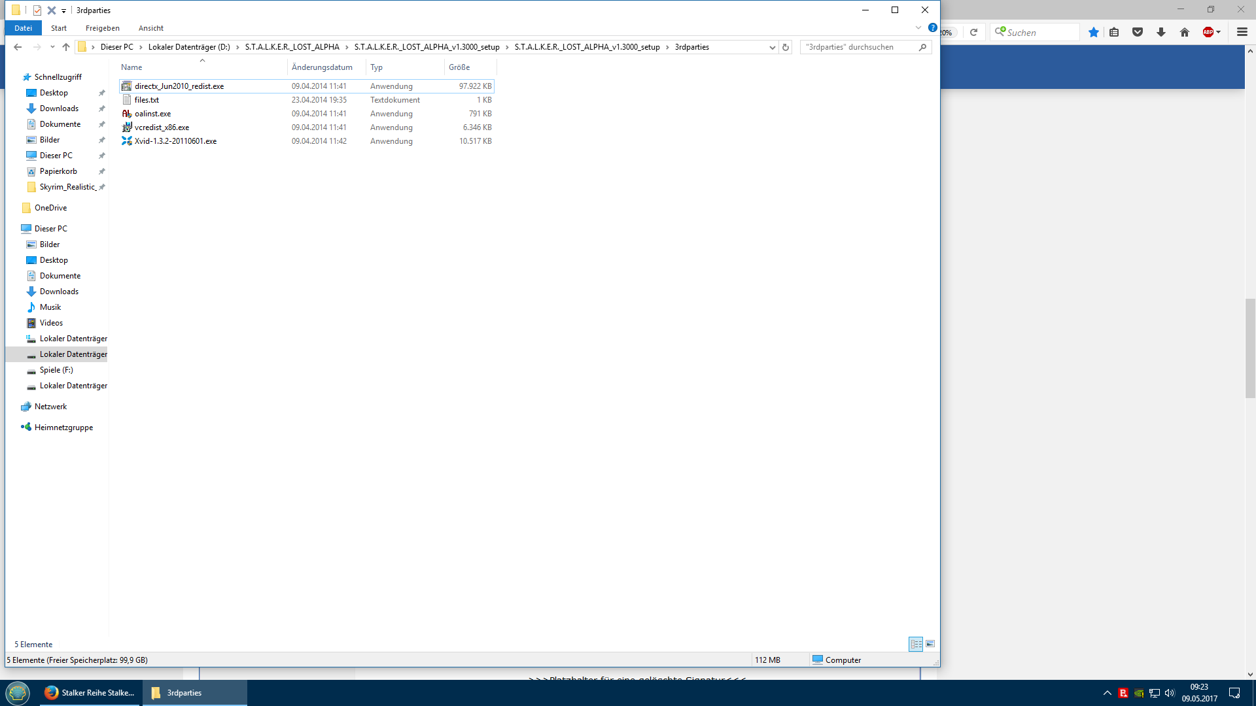
Task: Click the browser page vertical scrollbar thumb
Action: pos(1250,348)
